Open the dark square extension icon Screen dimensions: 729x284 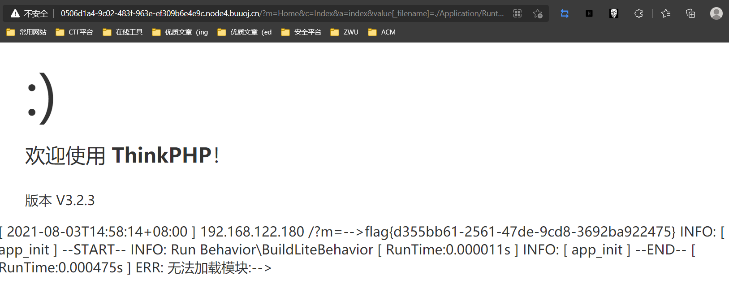(589, 13)
